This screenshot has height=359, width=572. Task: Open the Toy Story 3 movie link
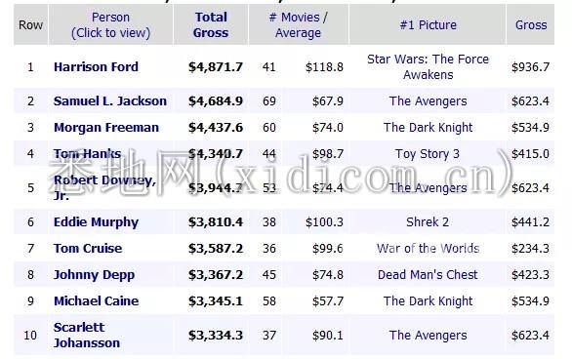(x=428, y=154)
